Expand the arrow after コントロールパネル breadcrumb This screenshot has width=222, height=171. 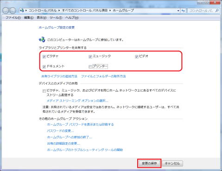click(x=59, y=11)
